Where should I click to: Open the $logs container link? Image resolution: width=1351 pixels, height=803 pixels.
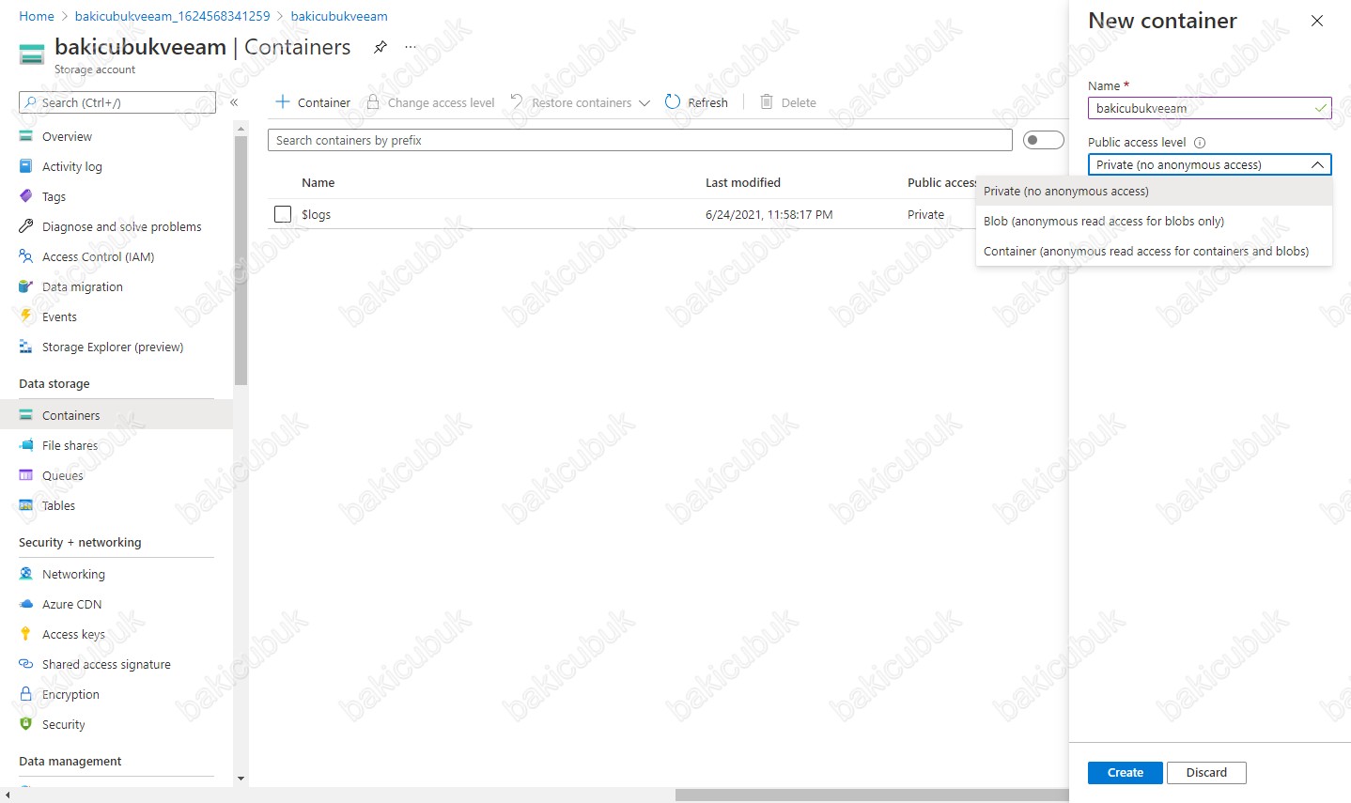pos(316,214)
